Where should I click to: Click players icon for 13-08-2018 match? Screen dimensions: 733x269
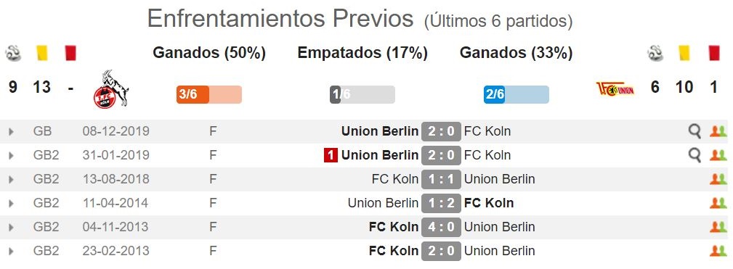click(718, 179)
